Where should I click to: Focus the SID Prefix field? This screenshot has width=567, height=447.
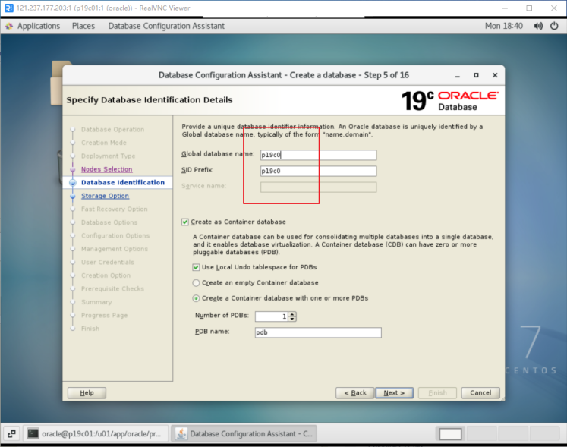pyautogui.click(x=318, y=171)
